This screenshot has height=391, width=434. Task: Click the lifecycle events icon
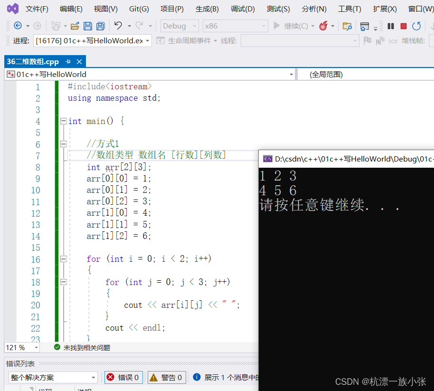click(x=160, y=41)
